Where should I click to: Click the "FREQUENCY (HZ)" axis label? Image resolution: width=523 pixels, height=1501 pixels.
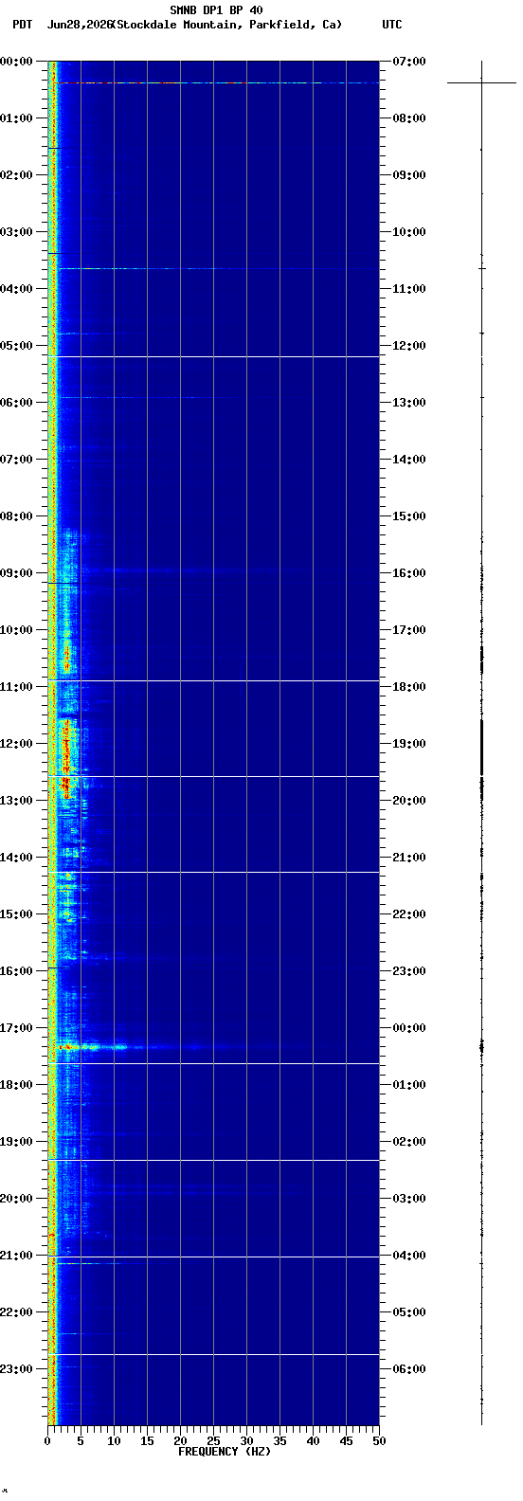coord(225,1451)
